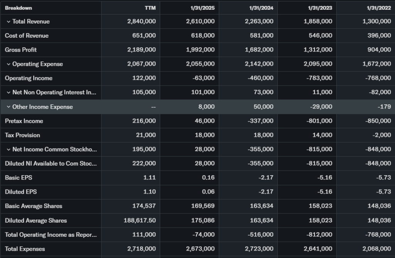This screenshot has height=258, width=395.
Task: Expand the Operating Expense row chevron
Action: point(8,64)
